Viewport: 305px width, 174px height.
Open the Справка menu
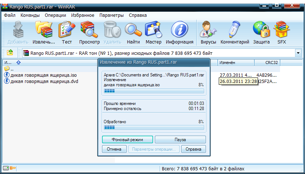click(138, 15)
